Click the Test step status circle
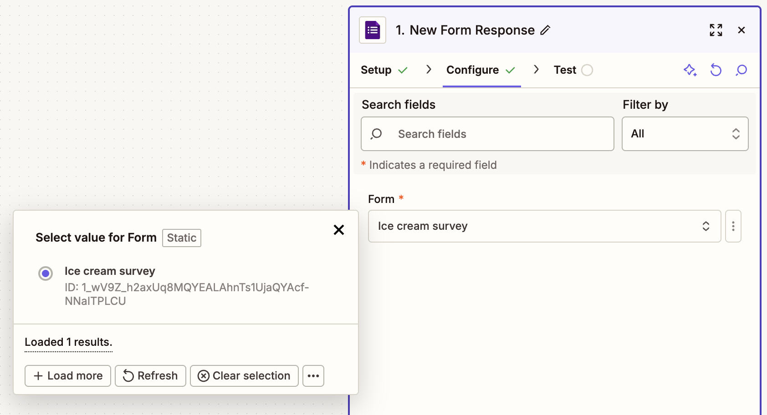The image size is (767, 415). 588,70
